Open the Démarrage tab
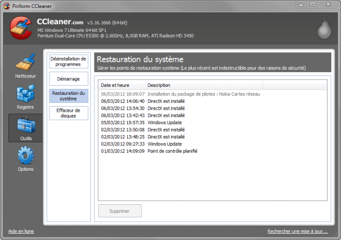 pos(68,78)
